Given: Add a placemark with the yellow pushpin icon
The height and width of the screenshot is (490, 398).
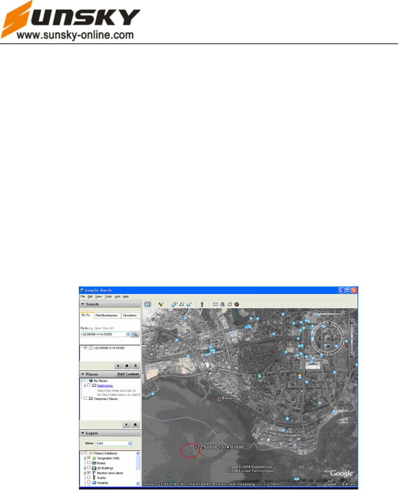Looking at the screenshot, I should tap(161, 304).
